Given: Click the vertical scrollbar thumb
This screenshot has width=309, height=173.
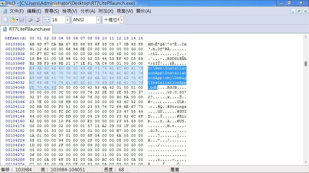Looking at the screenshot, I should click(306, 64).
